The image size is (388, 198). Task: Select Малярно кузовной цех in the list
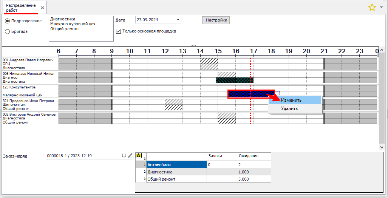point(73,24)
